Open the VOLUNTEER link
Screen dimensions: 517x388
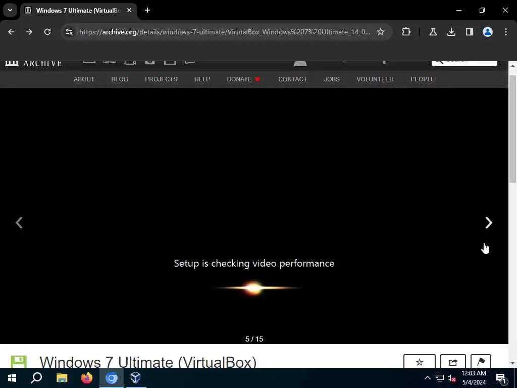pyautogui.click(x=375, y=79)
